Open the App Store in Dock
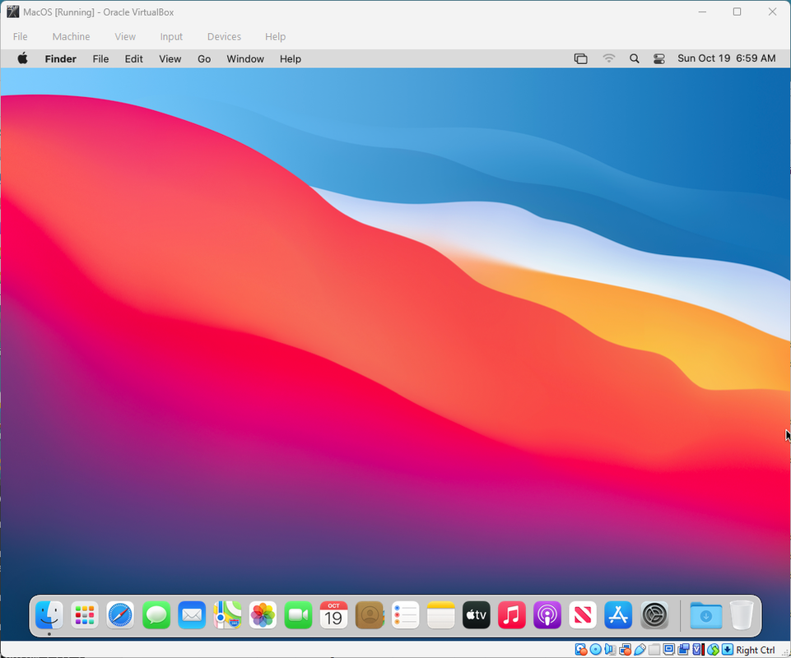Screen dimensions: 791x658 618,614
